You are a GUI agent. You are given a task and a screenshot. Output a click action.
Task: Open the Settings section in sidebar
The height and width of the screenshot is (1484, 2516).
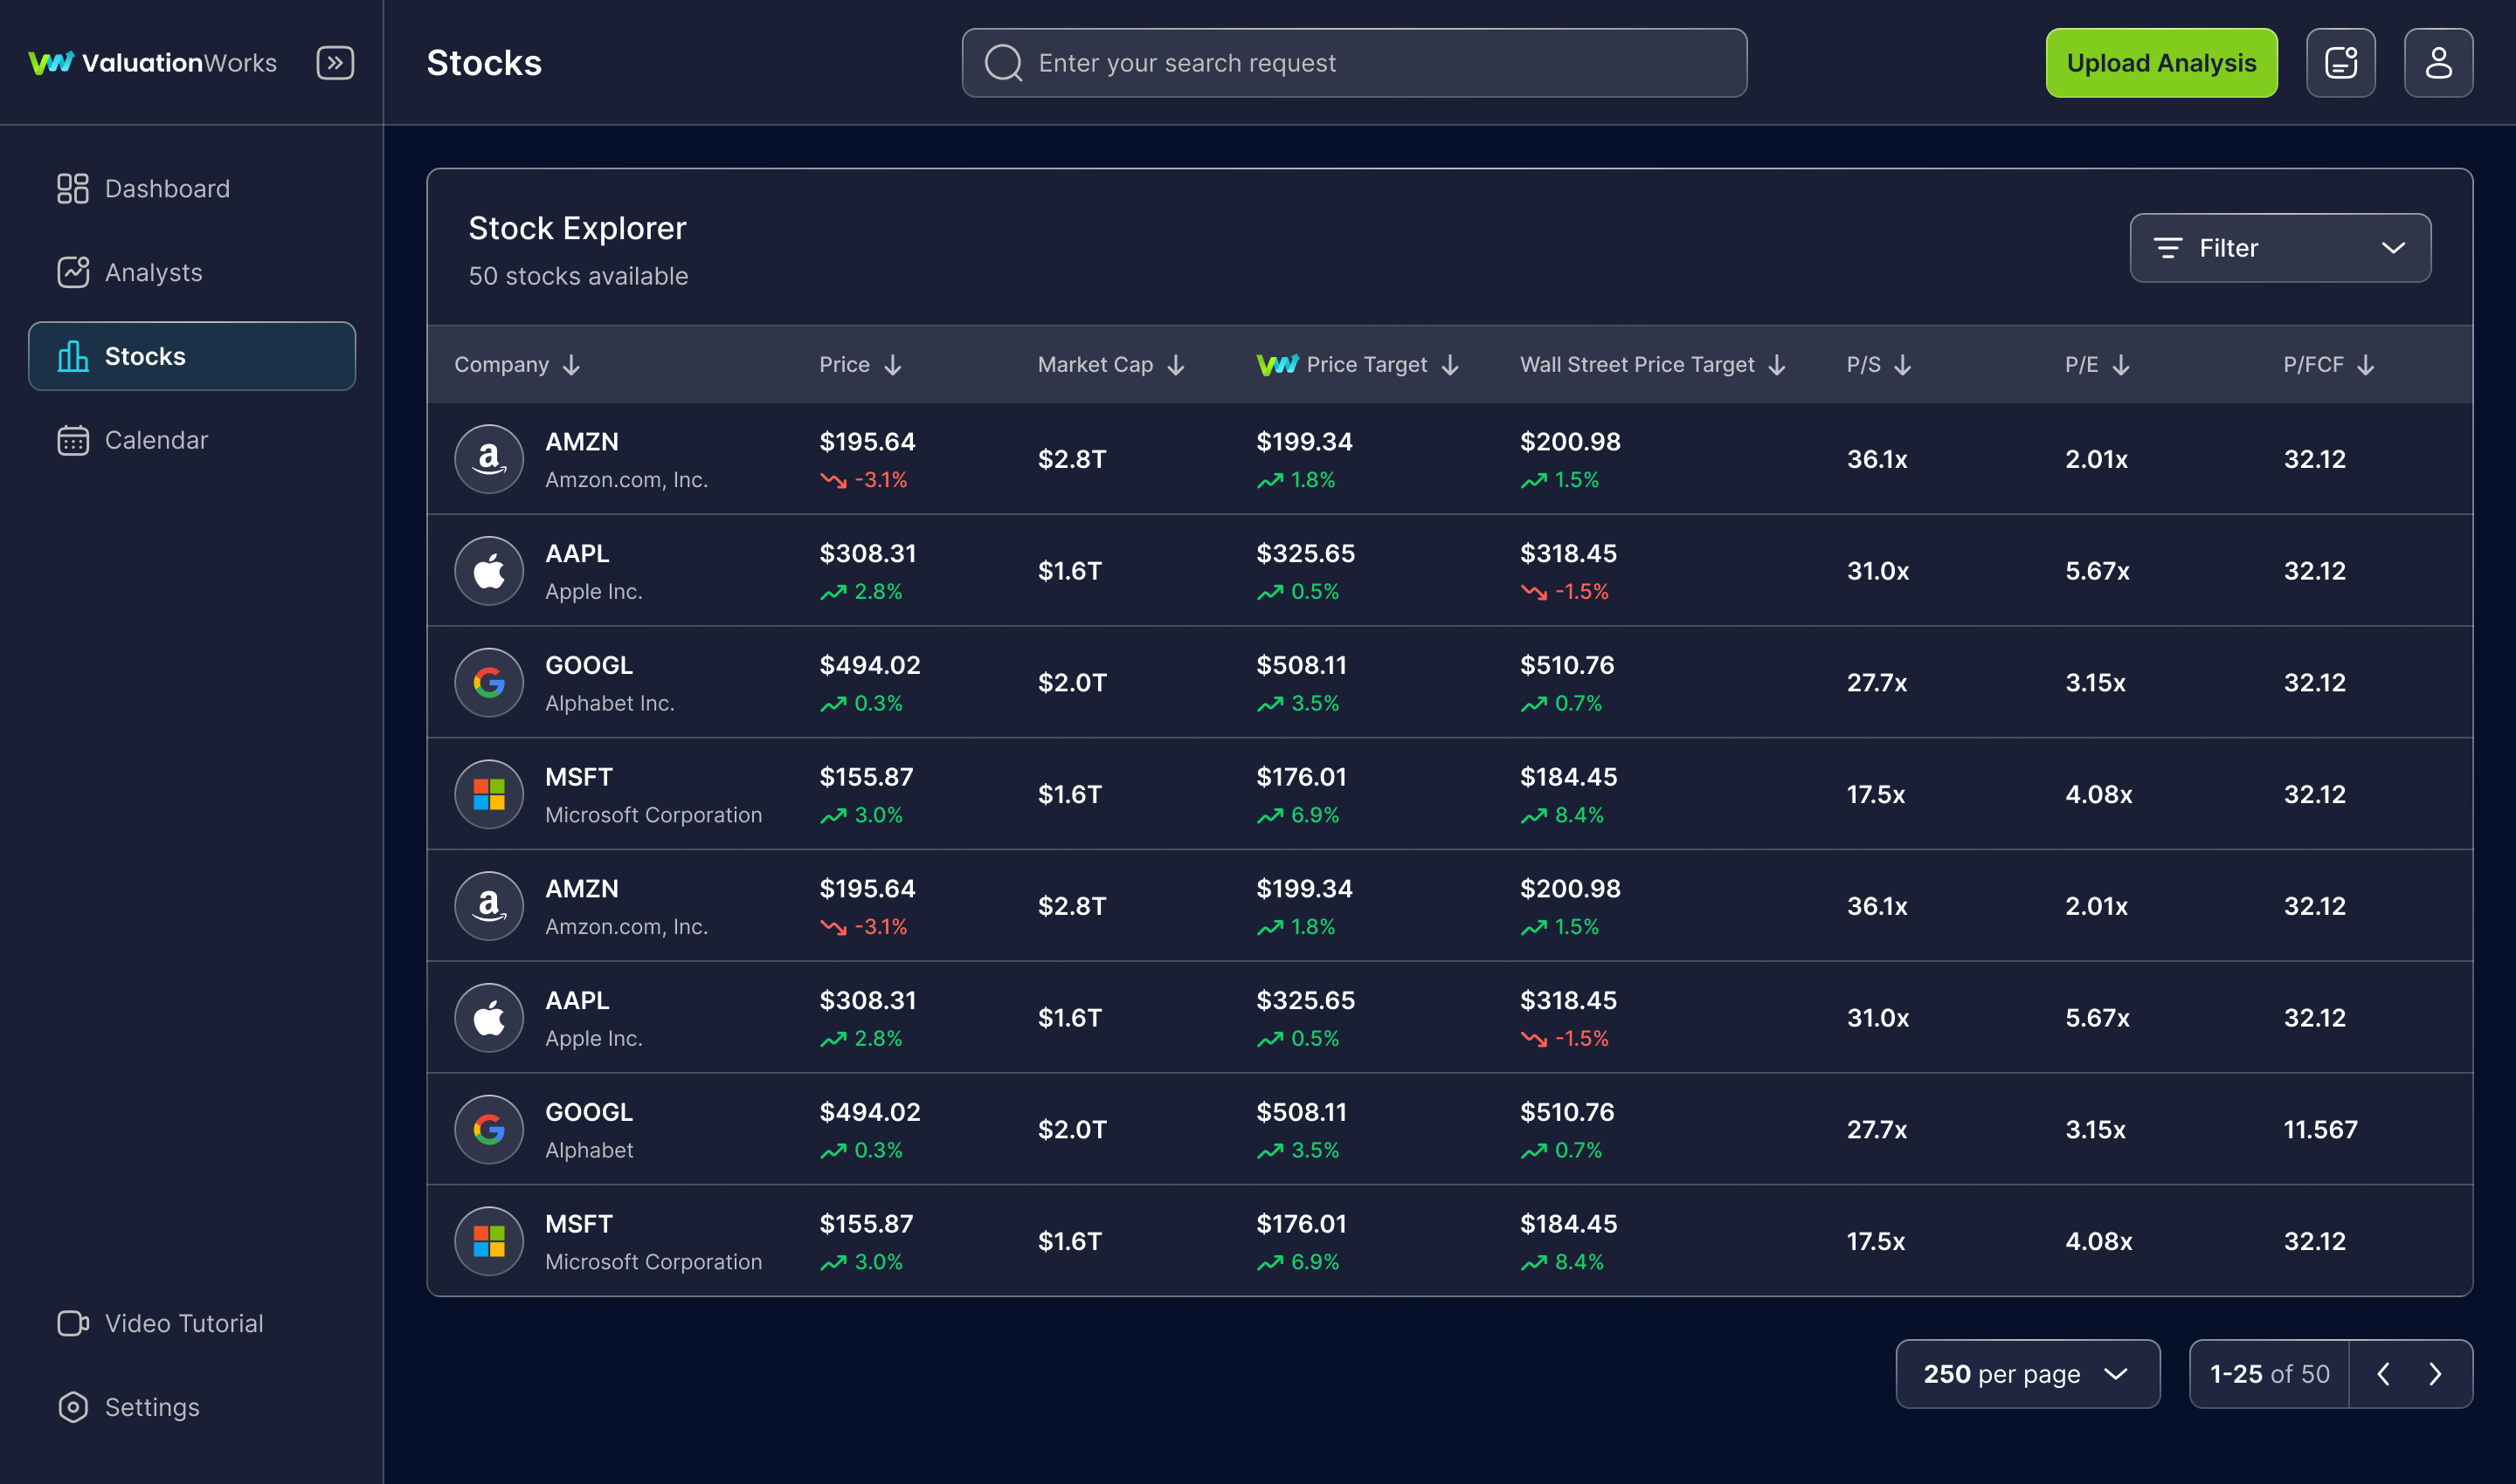[x=153, y=1407]
